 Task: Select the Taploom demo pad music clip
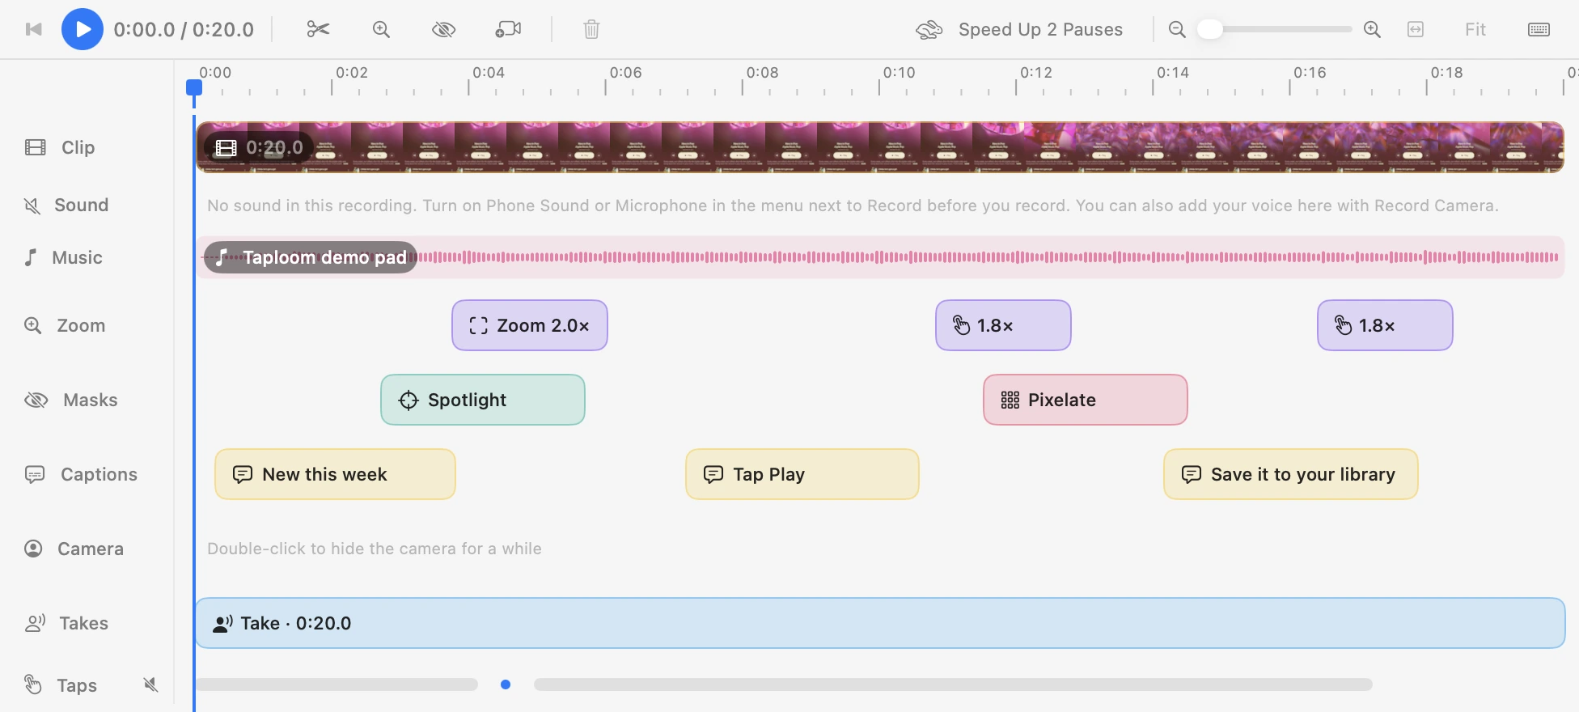(x=880, y=257)
